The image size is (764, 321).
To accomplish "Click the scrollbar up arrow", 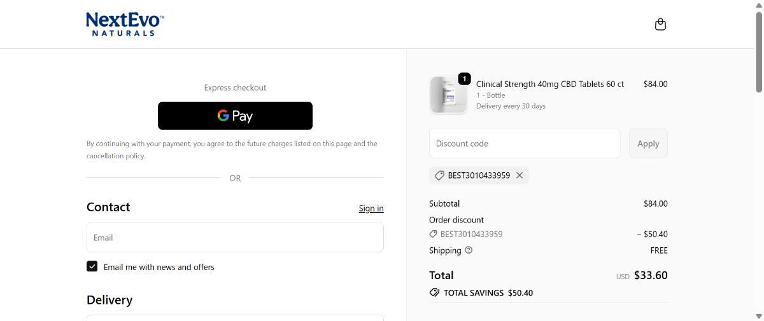I will point(758,4).
